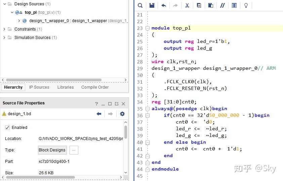Expand the Simulation Sources node
Viewport: 283px width, 181px height.
[4, 38]
